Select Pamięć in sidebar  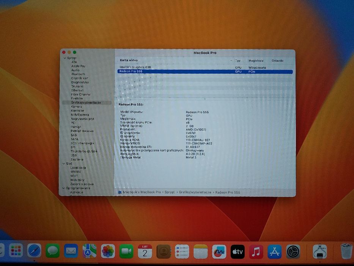(76, 127)
